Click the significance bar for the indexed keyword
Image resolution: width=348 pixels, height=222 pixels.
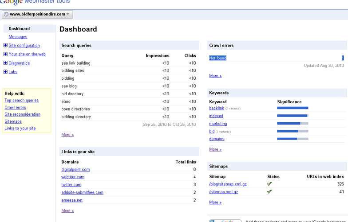[x=293, y=116]
